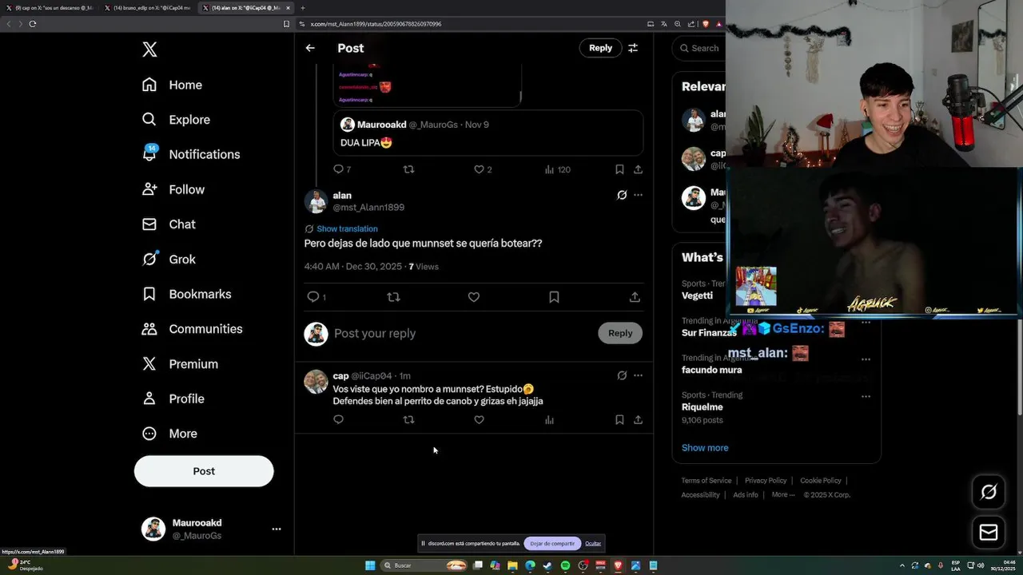Click Grok icon on cap's reply
The width and height of the screenshot is (1023, 575).
point(622,375)
